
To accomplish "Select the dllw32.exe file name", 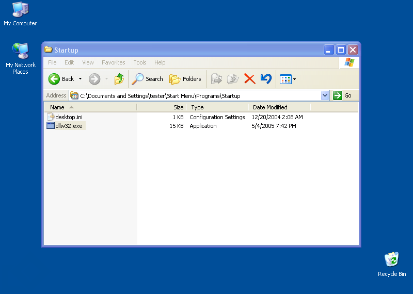I will point(69,126).
